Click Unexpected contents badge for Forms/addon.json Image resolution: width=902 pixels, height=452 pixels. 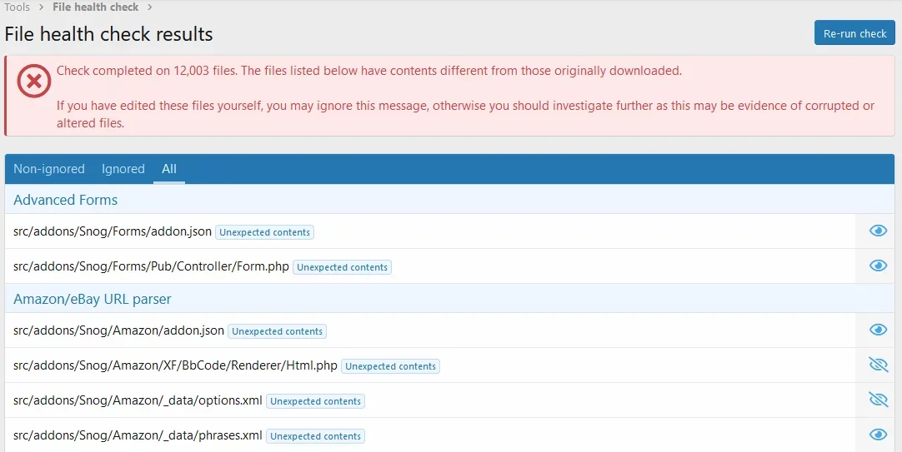264,232
